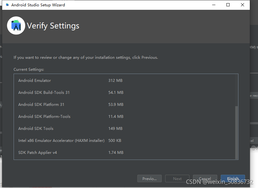The width and height of the screenshot is (258, 188).
Task: Click the Android Studio Setup Wizard title
Action: (x=38, y=5)
